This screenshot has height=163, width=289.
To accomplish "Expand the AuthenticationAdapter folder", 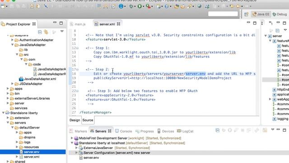I will [12, 40].
